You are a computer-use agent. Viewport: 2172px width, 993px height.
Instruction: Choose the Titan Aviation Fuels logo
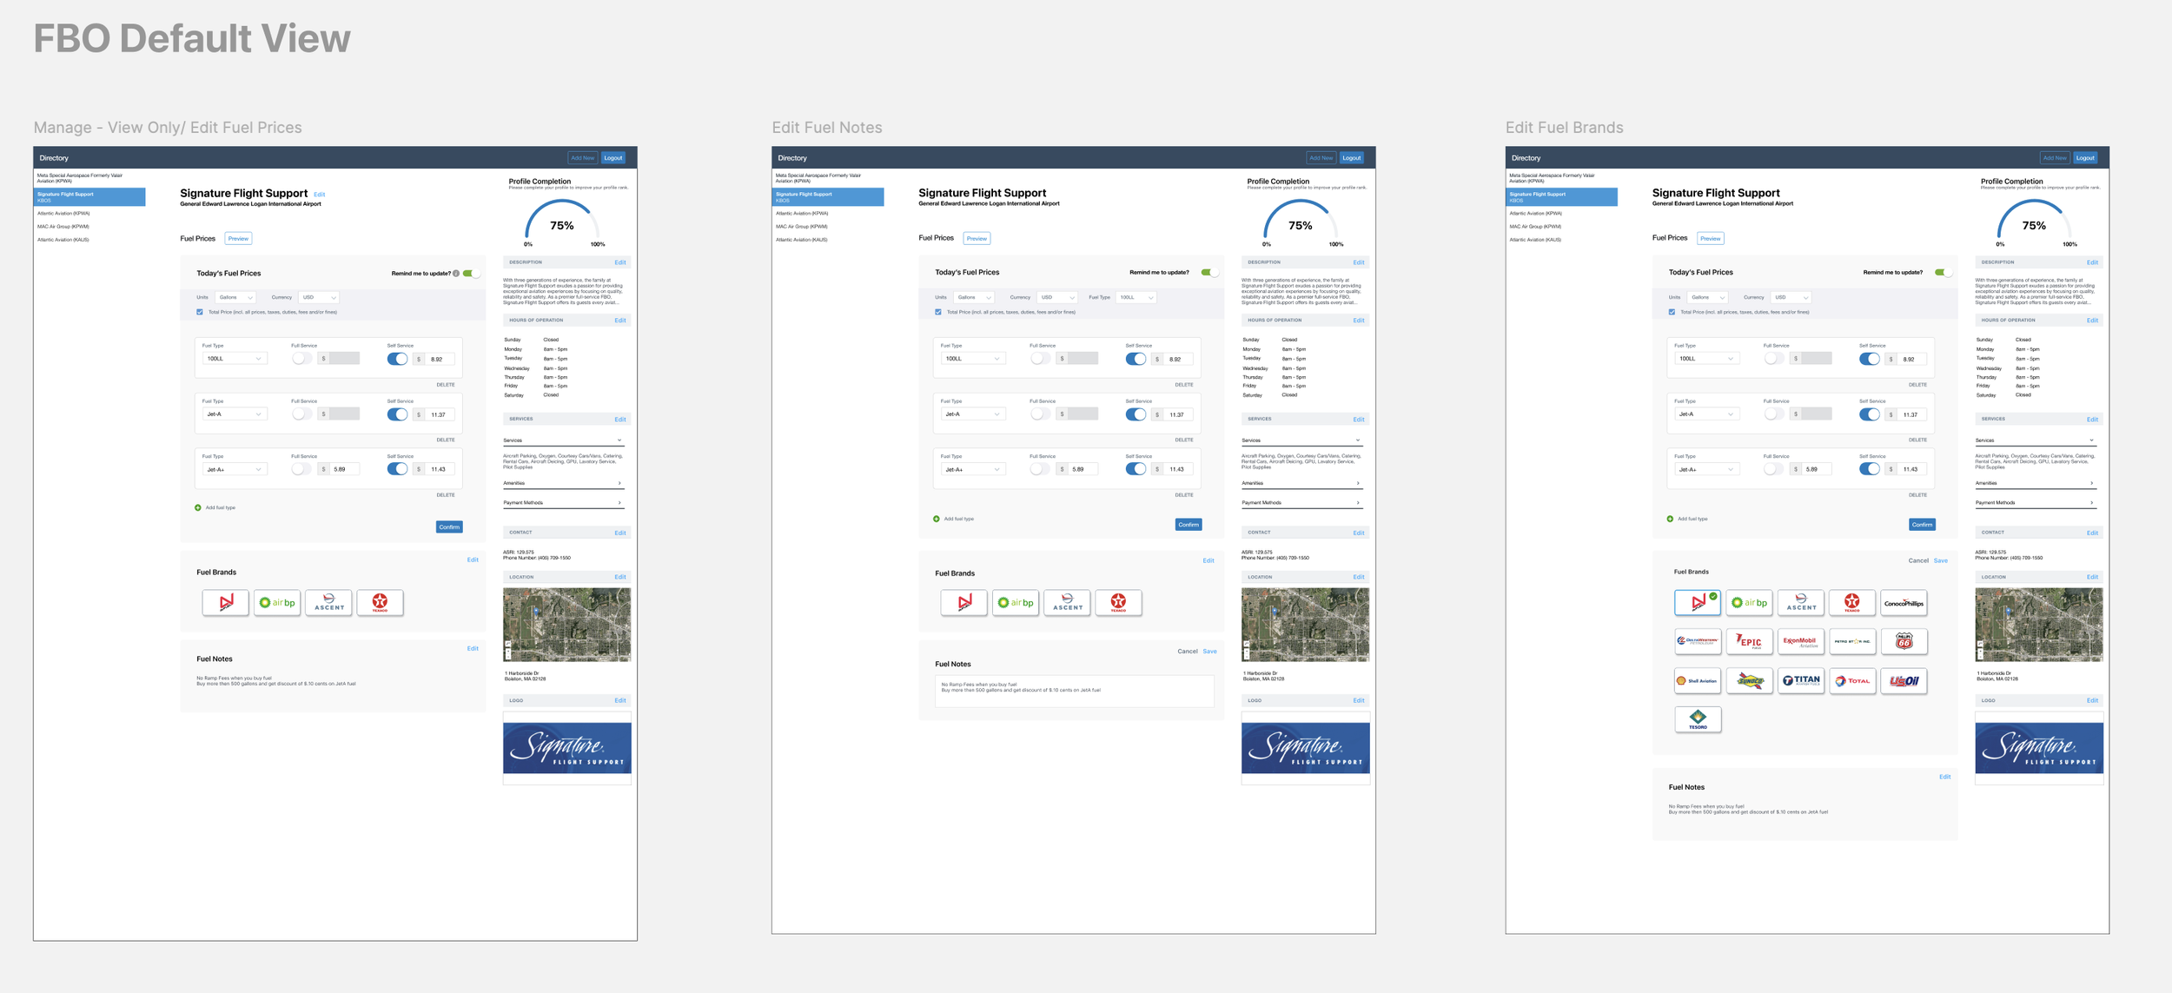tap(1800, 680)
